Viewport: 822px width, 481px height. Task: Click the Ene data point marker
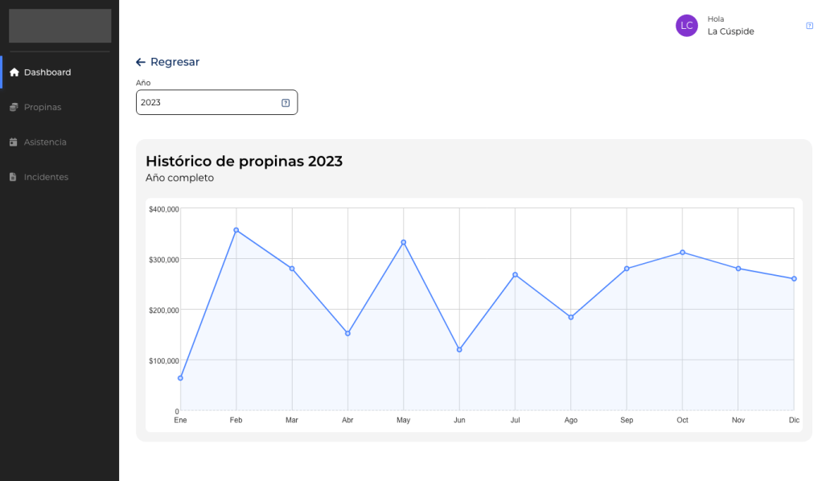click(x=180, y=378)
